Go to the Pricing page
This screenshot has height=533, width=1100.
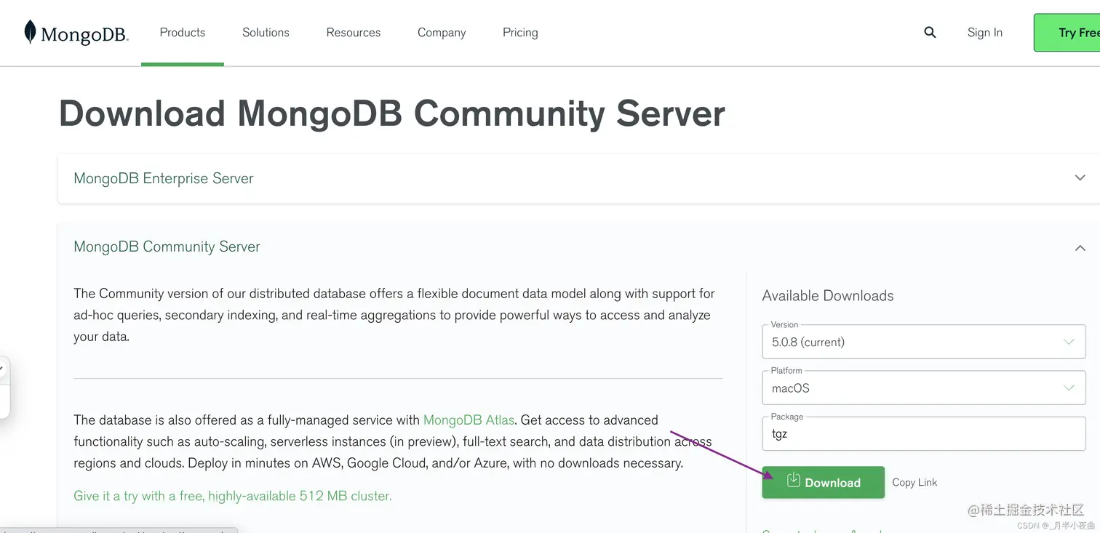(x=520, y=32)
